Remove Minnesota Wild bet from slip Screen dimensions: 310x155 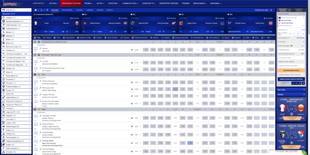[x=304, y=18]
